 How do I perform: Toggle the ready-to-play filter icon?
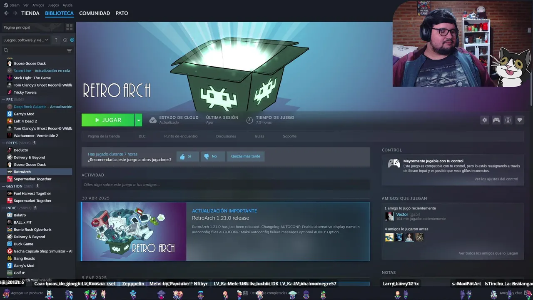[72, 40]
